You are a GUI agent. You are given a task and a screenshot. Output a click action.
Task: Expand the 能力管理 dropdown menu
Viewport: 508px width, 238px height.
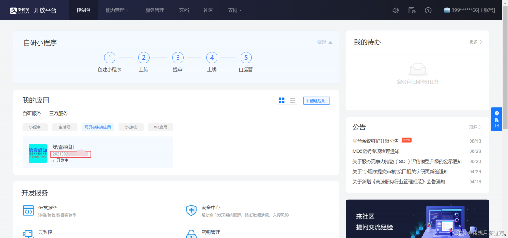tap(117, 10)
